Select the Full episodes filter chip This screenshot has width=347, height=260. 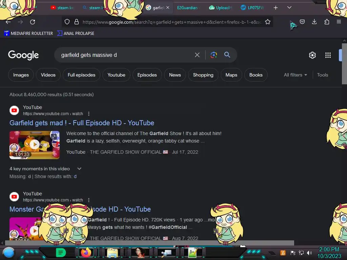[81, 75]
